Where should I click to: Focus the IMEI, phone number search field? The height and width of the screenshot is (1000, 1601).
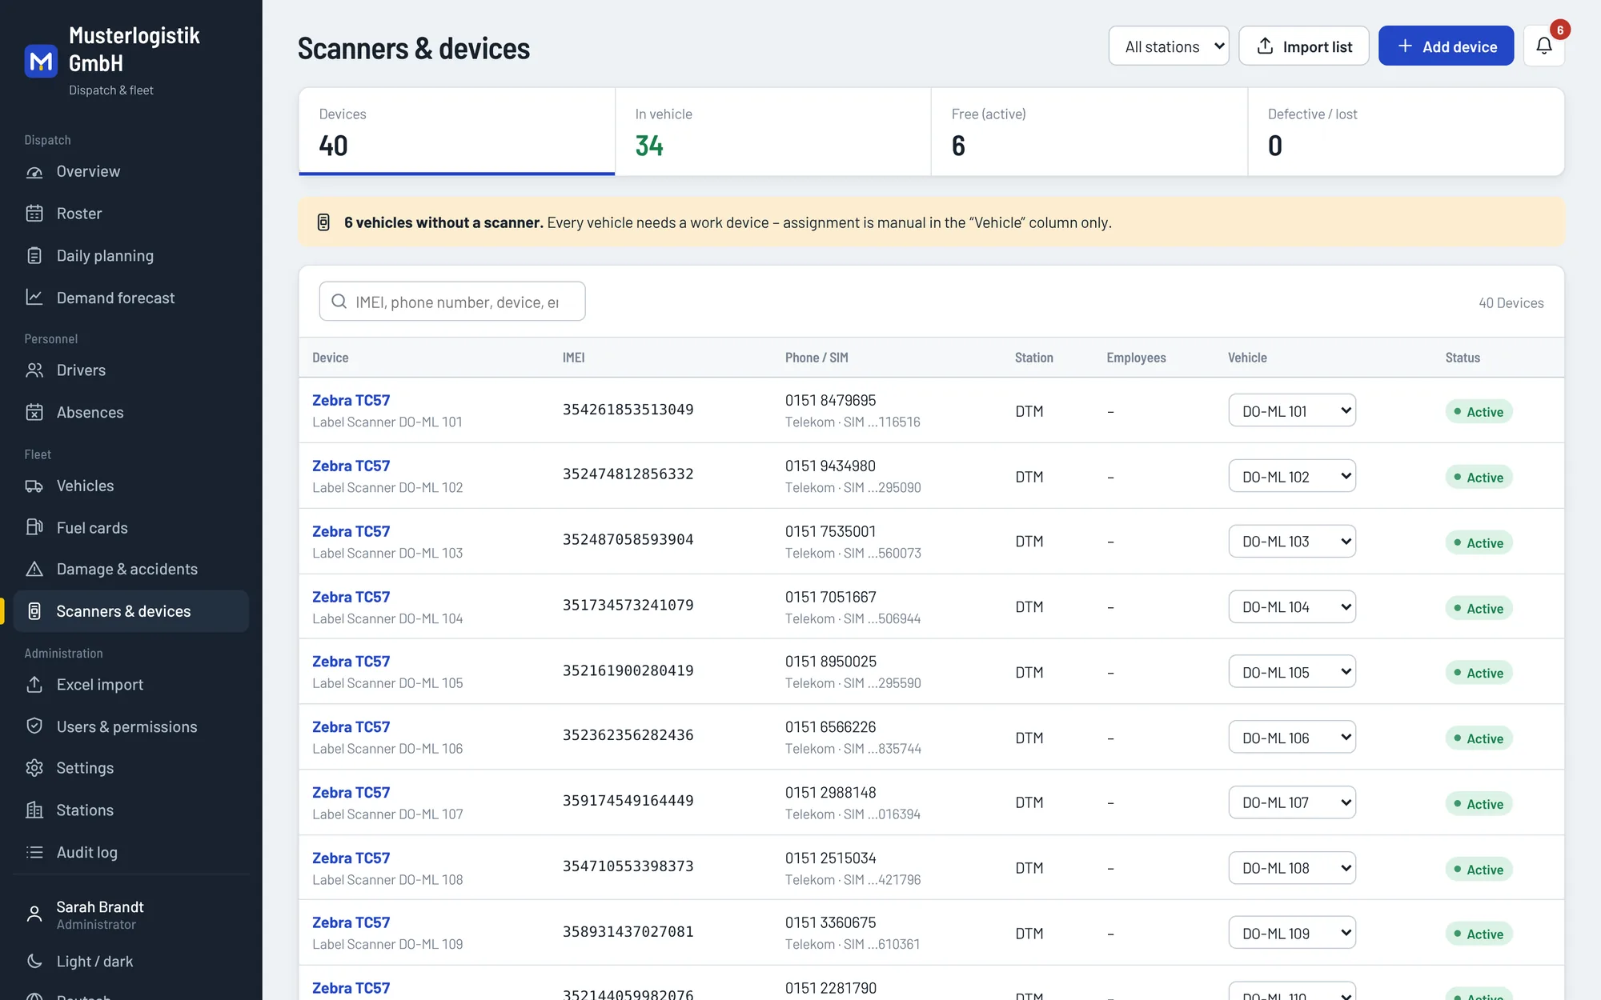point(452,302)
